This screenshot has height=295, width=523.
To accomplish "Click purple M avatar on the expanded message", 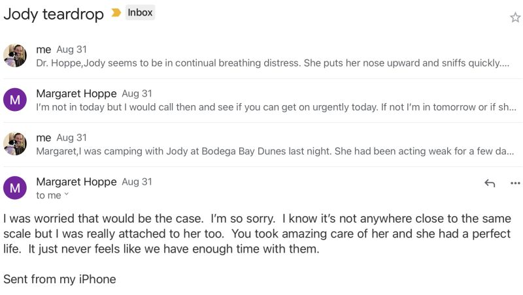I will pos(15,188).
